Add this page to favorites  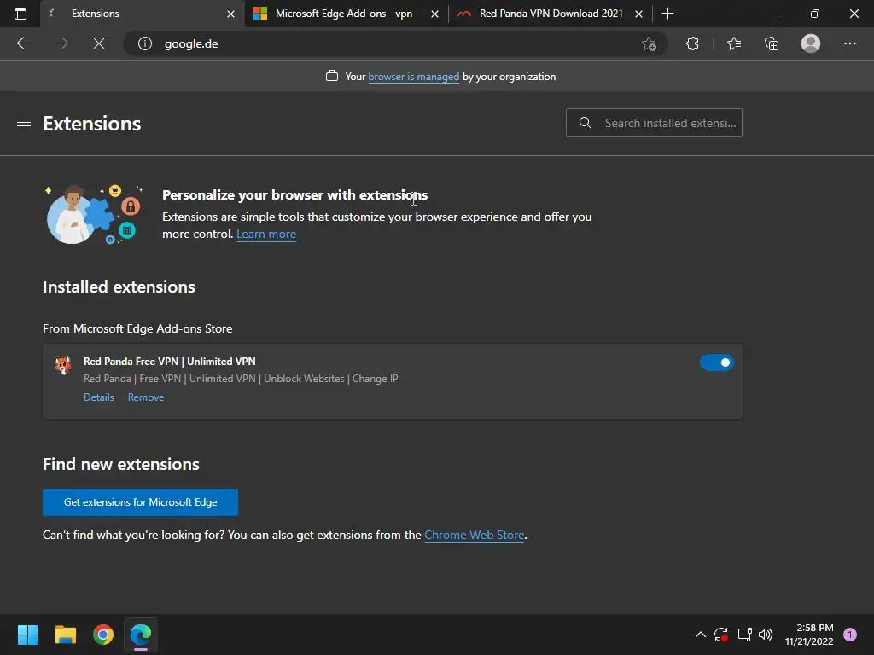coord(649,43)
